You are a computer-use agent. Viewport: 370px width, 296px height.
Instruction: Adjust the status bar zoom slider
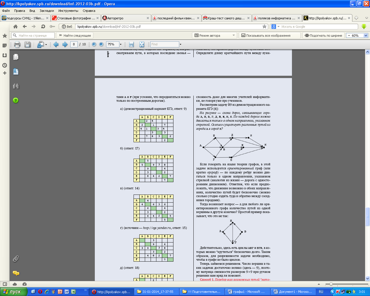click(331, 284)
